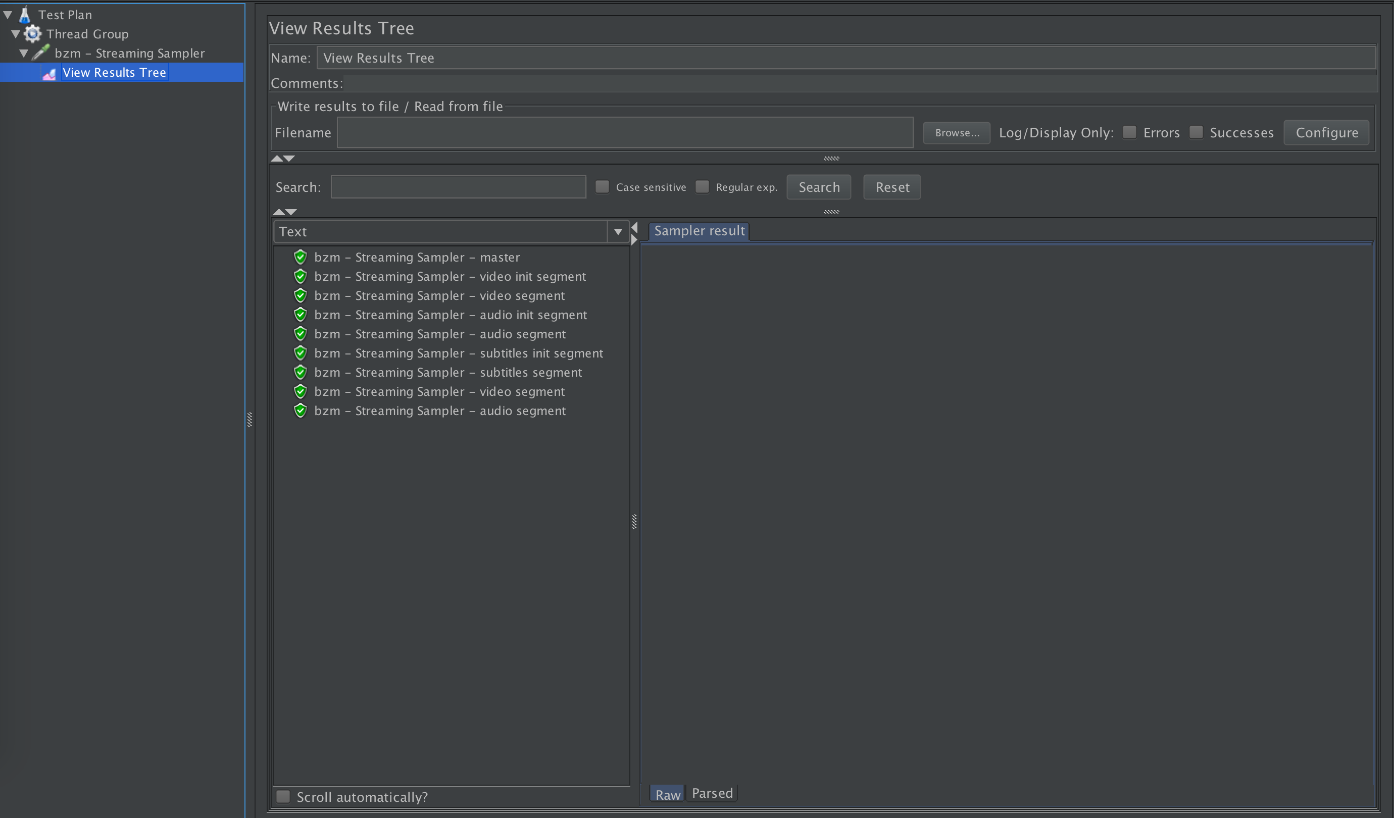The width and height of the screenshot is (1394, 818).
Task: Click the shield icon for audio init segment
Action: (301, 315)
